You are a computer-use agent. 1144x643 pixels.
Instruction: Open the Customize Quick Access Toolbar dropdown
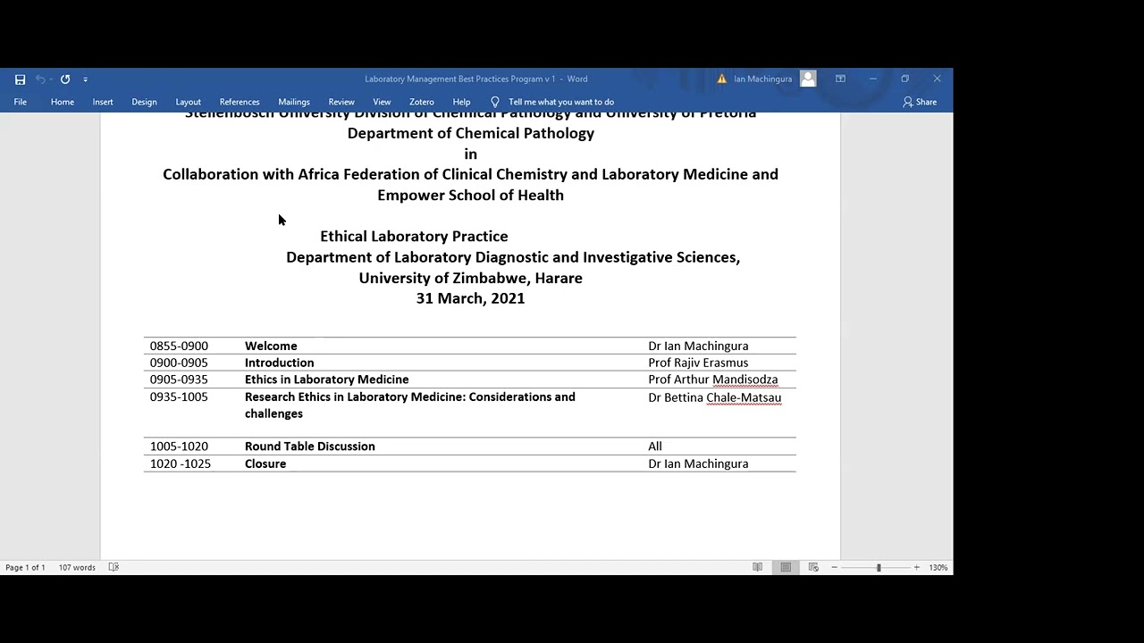click(86, 79)
